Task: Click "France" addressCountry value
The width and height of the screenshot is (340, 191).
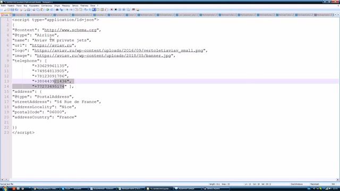Action: click(x=66, y=117)
